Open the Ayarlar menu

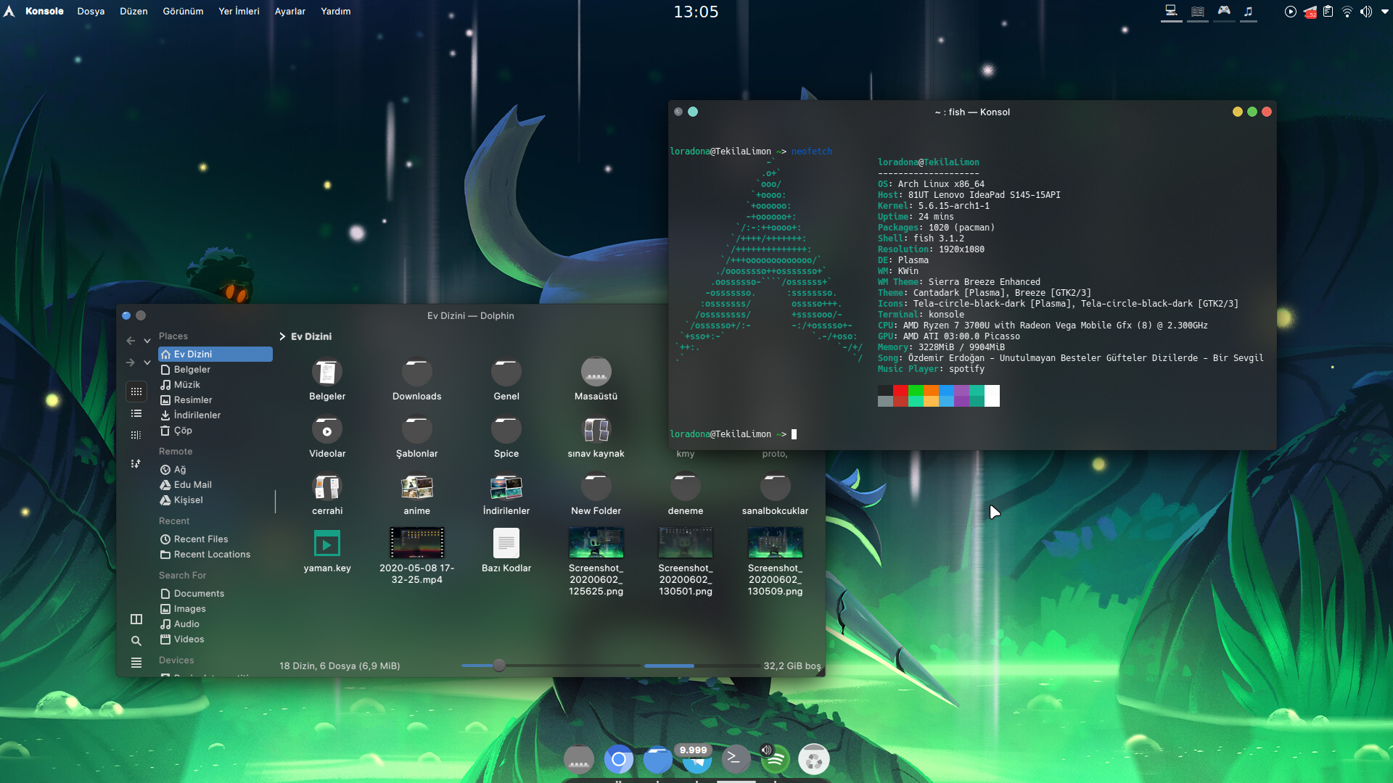tap(289, 11)
